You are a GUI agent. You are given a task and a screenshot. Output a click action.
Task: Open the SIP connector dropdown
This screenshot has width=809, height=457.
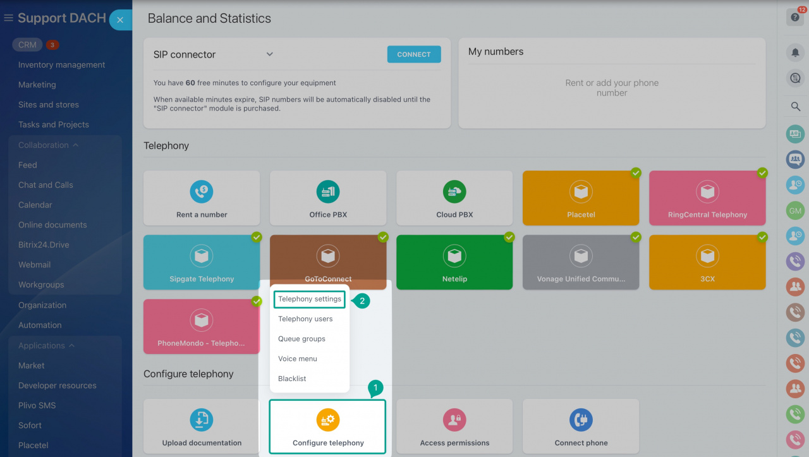click(269, 54)
